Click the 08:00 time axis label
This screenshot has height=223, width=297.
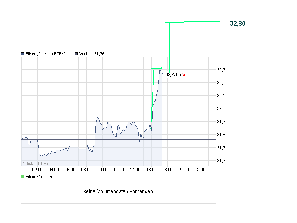click(x=86, y=170)
